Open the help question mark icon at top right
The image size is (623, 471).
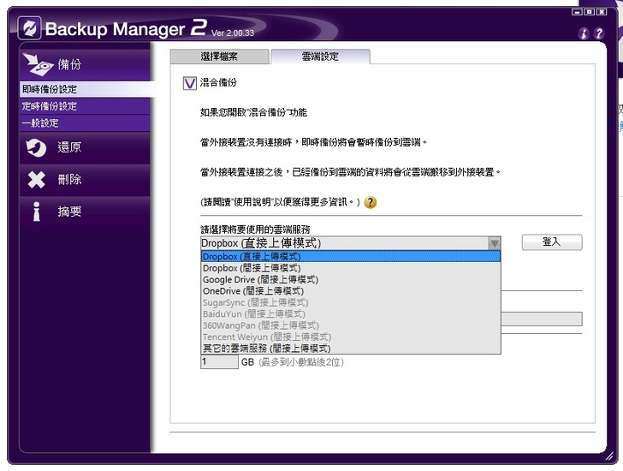pyautogui.click(x=598, y=33)
